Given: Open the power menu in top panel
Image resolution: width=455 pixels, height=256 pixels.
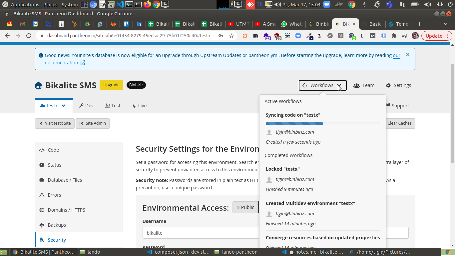Looking at the screenshot, I should pos(450,4).
